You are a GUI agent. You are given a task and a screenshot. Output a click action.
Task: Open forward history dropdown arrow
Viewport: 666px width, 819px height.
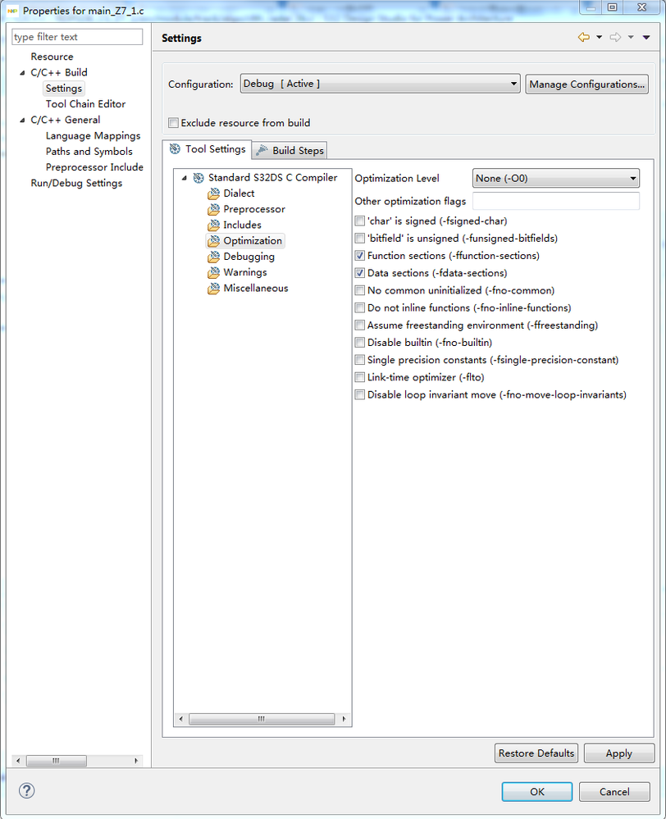pyautogui.click(x=631, y=37)
